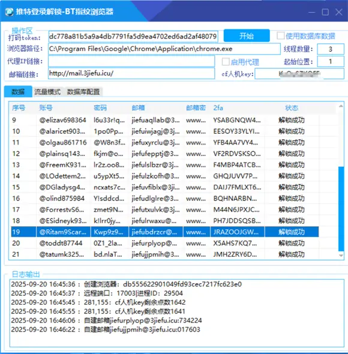
Task: Open the 数据库配置 tab
Action: [83, 92]
